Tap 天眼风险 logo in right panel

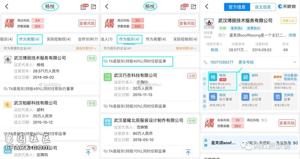(209, 123)
